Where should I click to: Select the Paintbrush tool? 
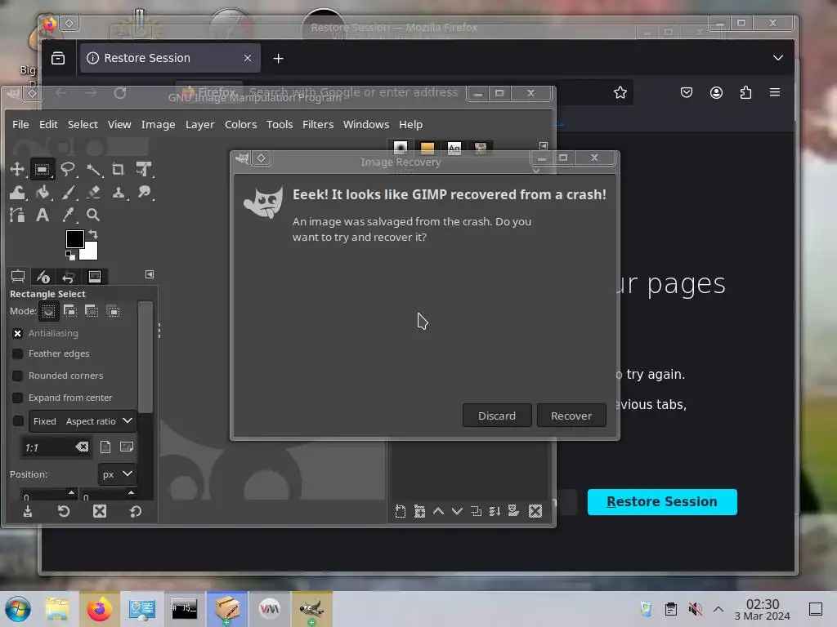pos(68,192)
